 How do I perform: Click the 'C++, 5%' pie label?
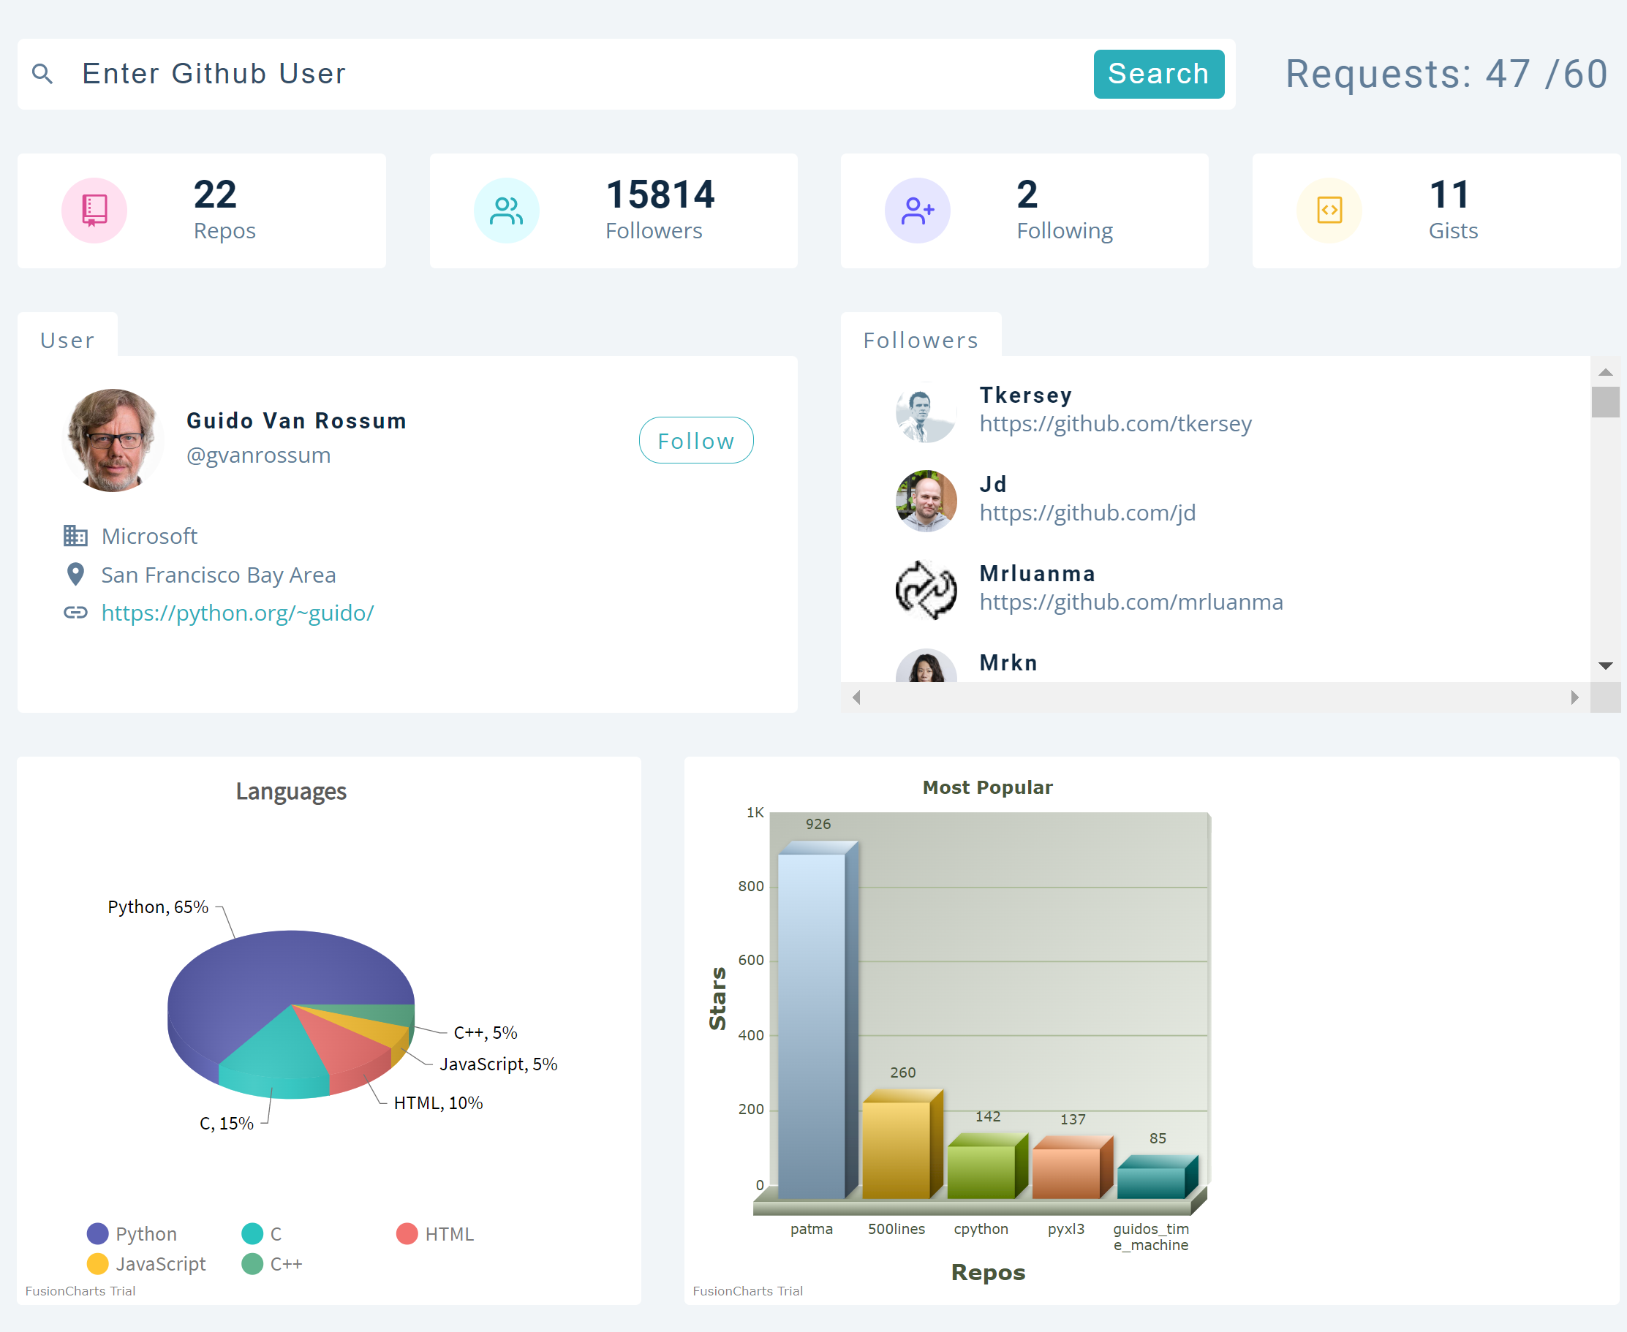pos(486,1033)
